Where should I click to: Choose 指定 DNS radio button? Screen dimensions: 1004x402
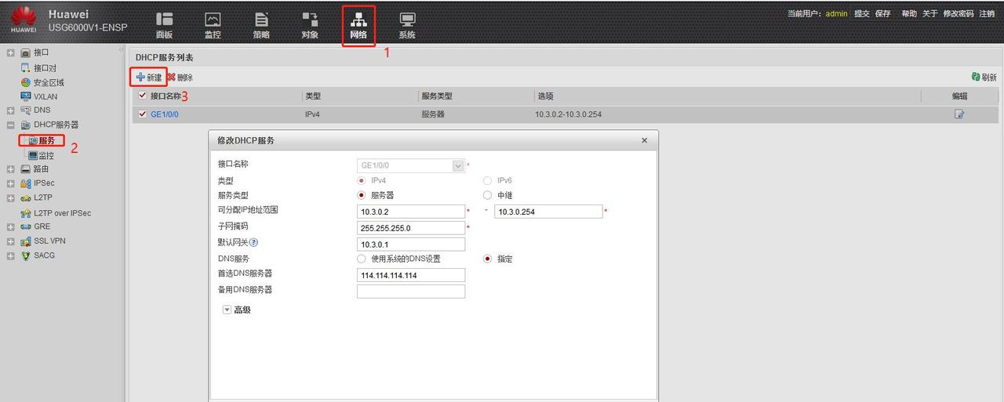click(x=487, y=259)
